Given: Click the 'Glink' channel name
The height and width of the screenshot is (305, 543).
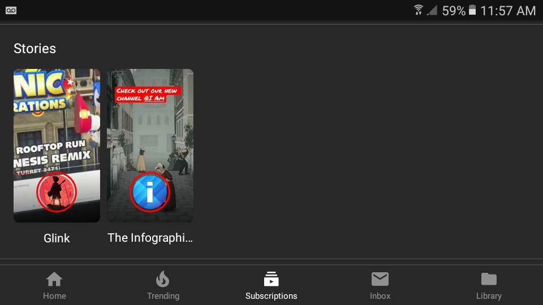Looking at the screenshot, I should (57, 238).
